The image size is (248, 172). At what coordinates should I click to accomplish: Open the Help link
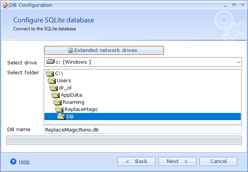(24, 161)
